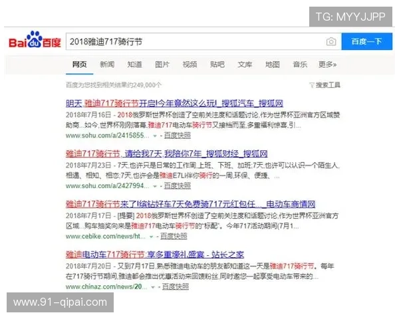Click the date 2018年7月16日 in first result
The image size is (399, 319).
point(88,115)
